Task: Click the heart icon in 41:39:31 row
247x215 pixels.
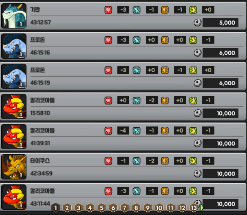Action: point(108,131)
